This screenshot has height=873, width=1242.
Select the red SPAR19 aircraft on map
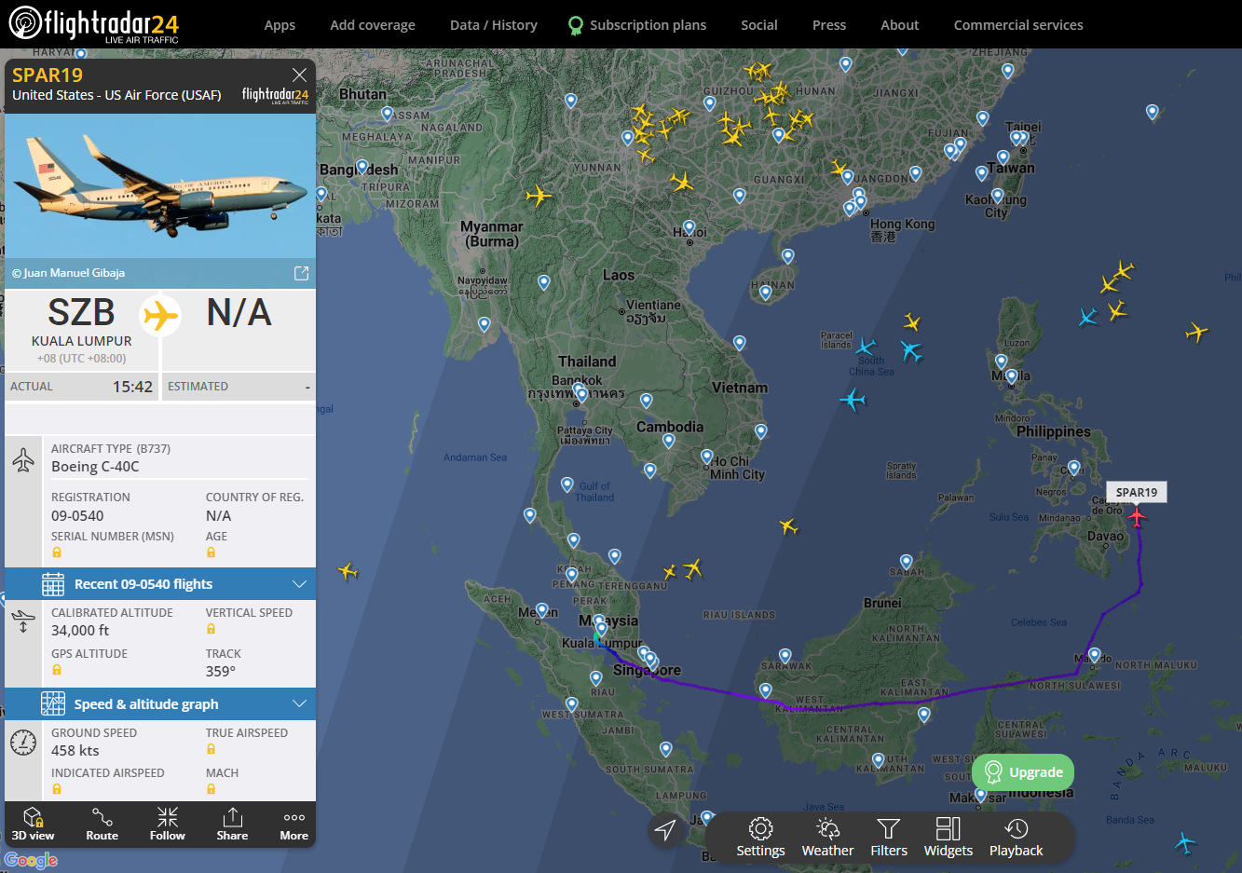point(1137,515)
